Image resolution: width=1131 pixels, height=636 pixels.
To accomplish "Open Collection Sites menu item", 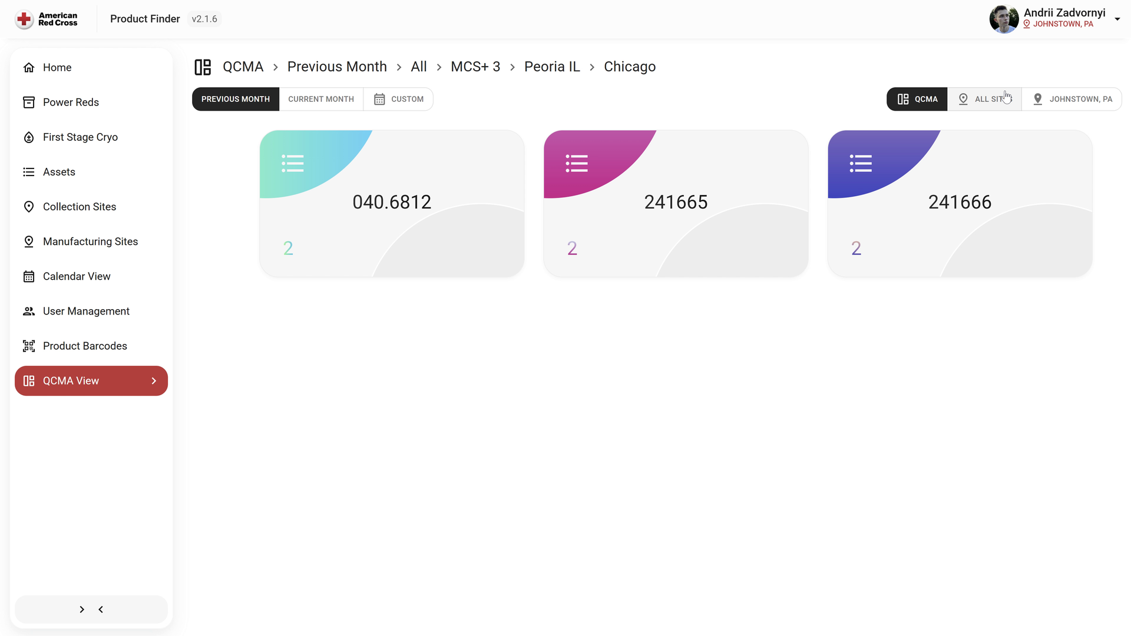I will 91,207.
